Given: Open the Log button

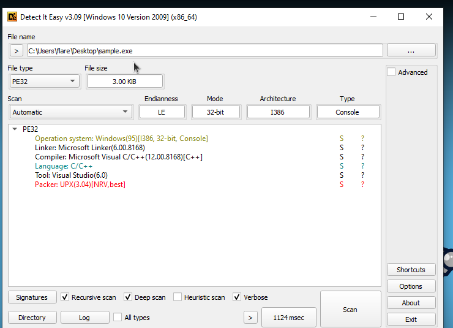Looking at the screenshot, I should point(84,318).
